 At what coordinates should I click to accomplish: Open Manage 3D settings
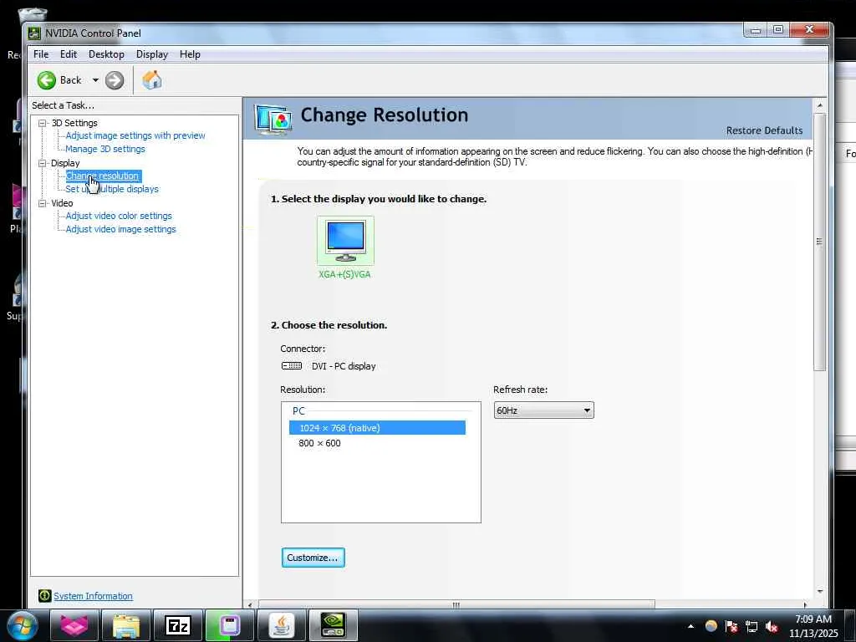point(105,149)
